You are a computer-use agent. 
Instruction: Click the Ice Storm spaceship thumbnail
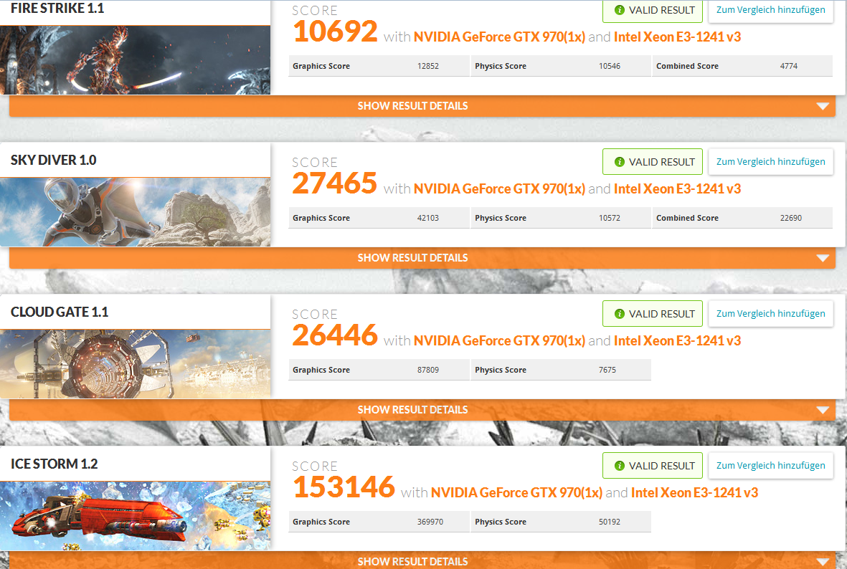tap(135, 515)
